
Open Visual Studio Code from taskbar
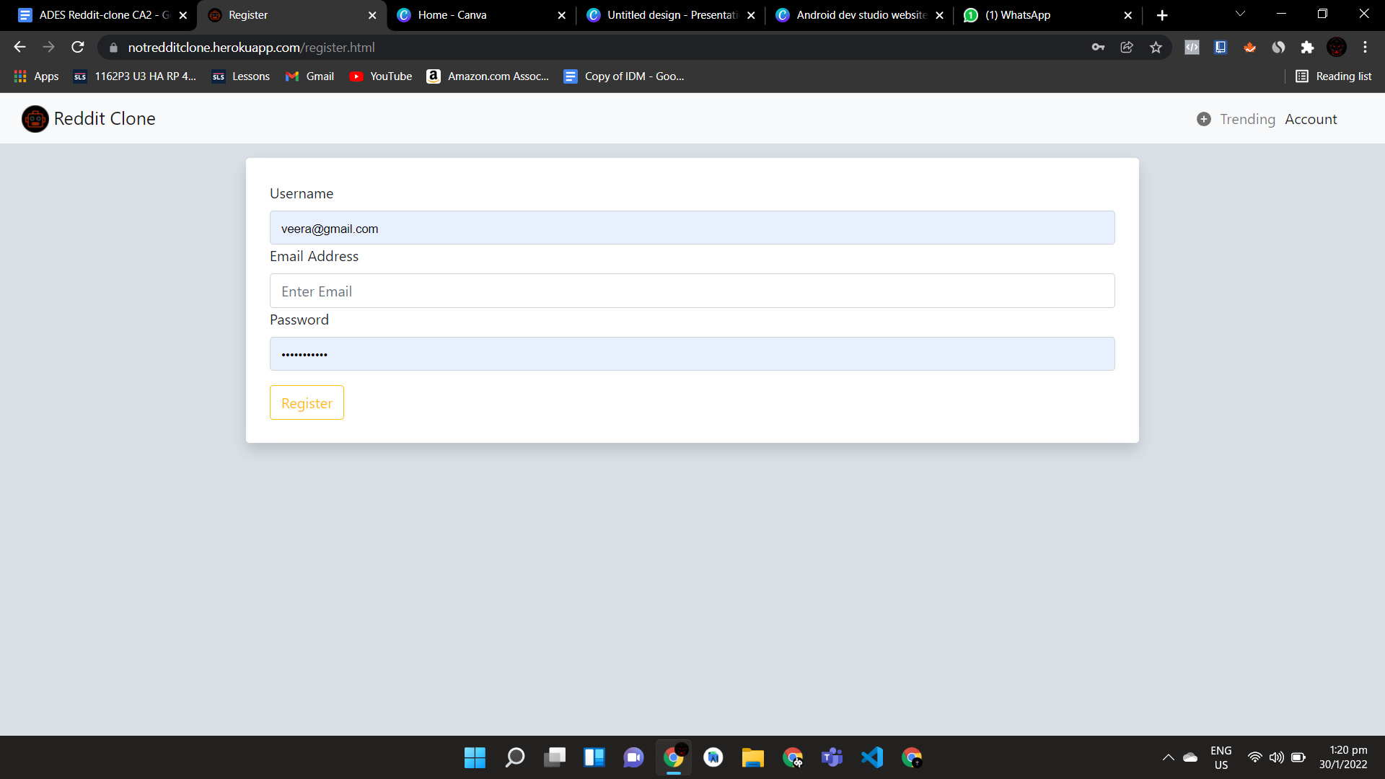click(x=871, y=757)
